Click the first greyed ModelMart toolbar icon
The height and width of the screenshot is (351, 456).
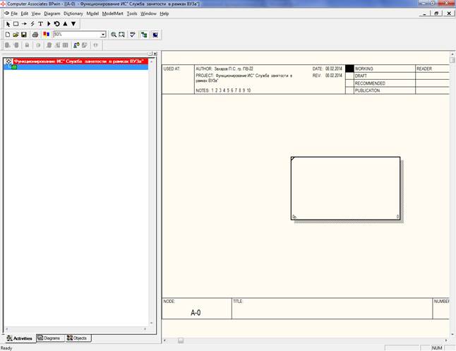point(8,45)
